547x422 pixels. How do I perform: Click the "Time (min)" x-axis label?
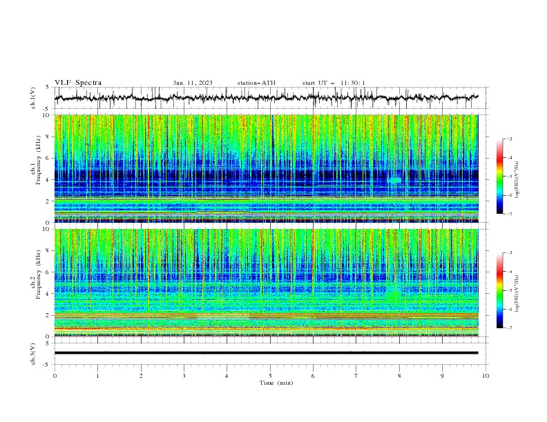[276, 383]
